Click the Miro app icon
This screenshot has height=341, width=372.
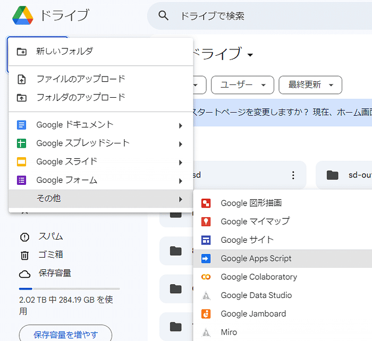coord(206,332)
